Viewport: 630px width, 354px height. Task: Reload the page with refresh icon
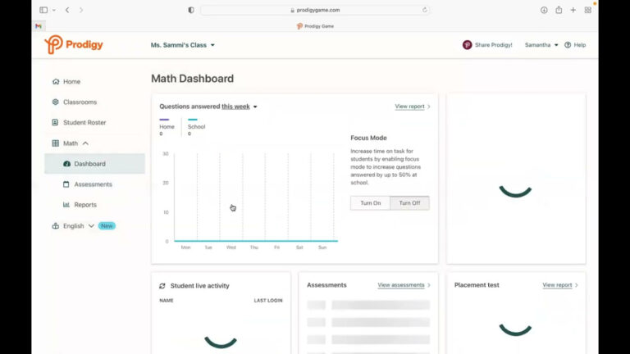tap(425, 10)
